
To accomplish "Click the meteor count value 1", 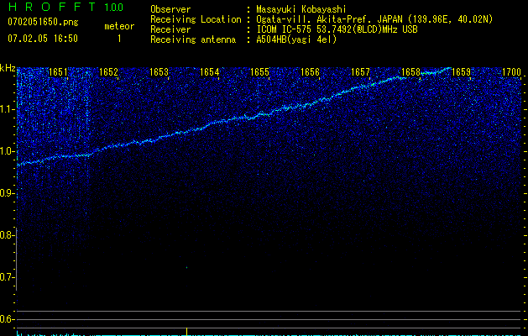I will click(x=119, y=39).
